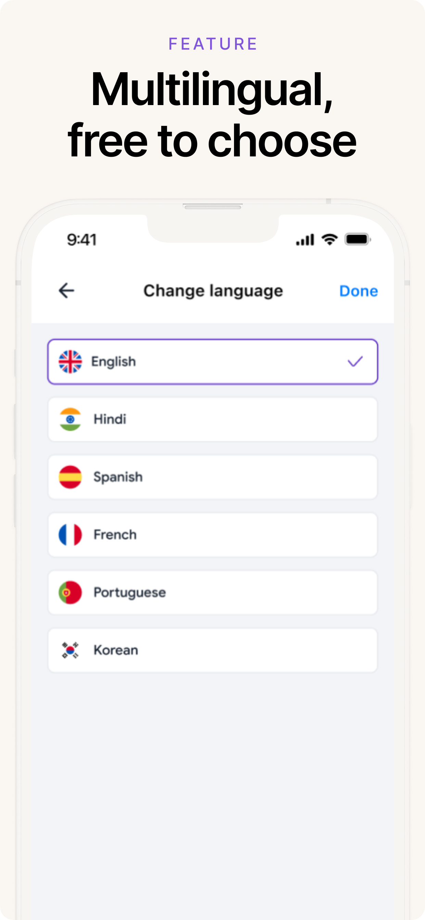Click the South Korea flag icon beside Korean
The width and height of the screenshot is (425, 920).
coord(70,650)
